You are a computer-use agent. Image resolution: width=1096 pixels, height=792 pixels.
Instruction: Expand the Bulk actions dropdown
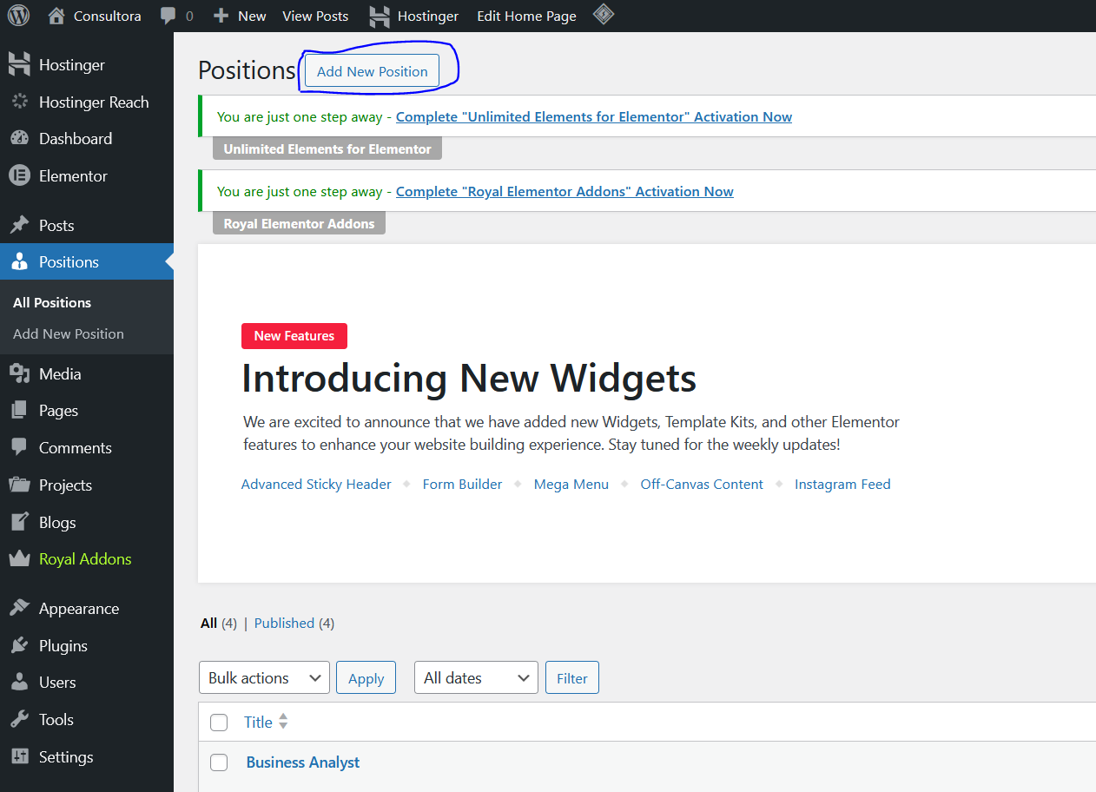pos(264,678)
